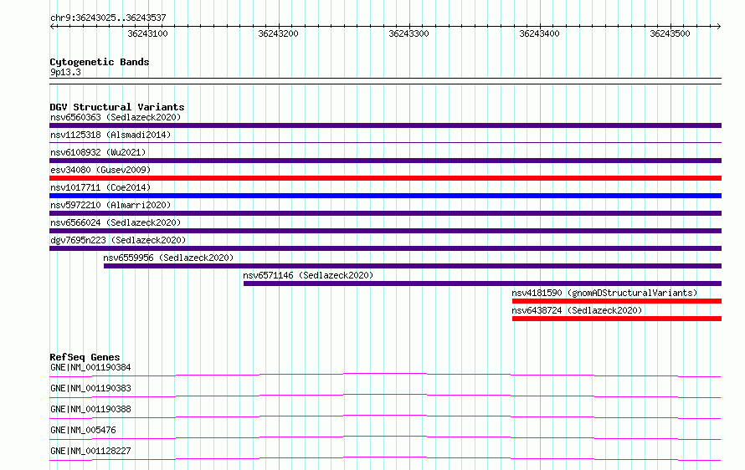Click esv34080 (Gusev2009) label
745x470 pixels.
click(x=100, y=170)
